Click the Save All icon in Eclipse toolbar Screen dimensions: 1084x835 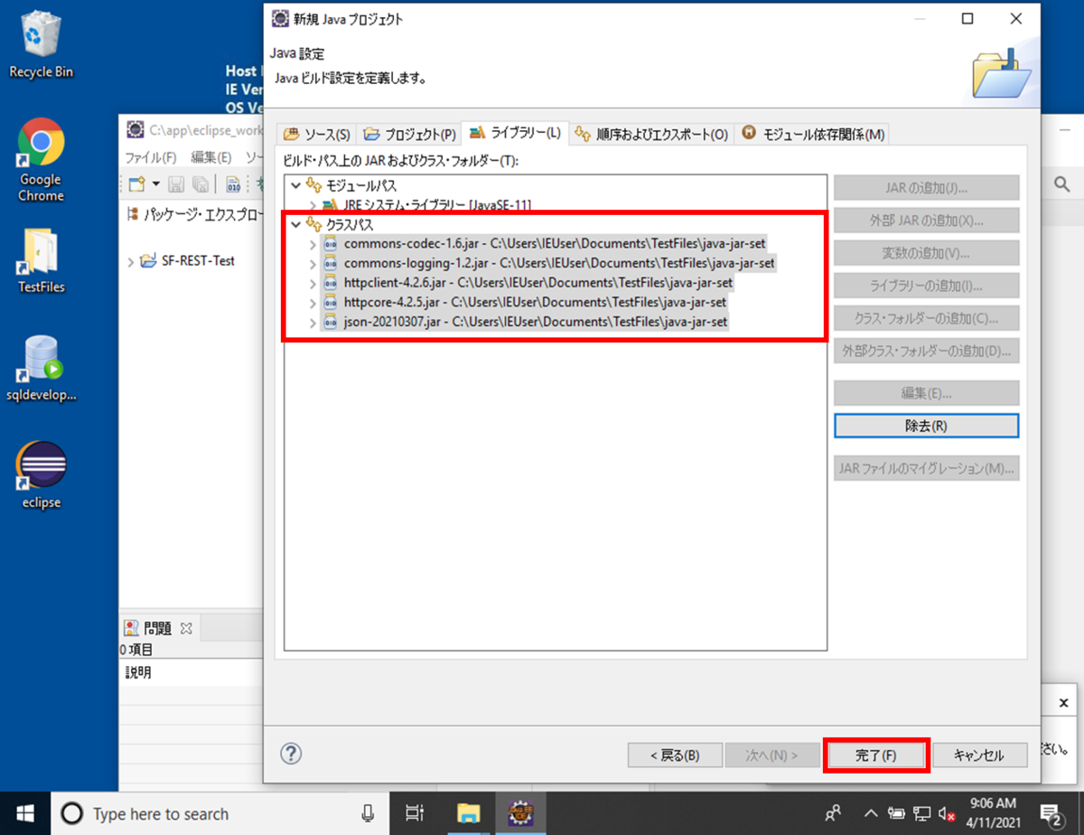point(201,185)
